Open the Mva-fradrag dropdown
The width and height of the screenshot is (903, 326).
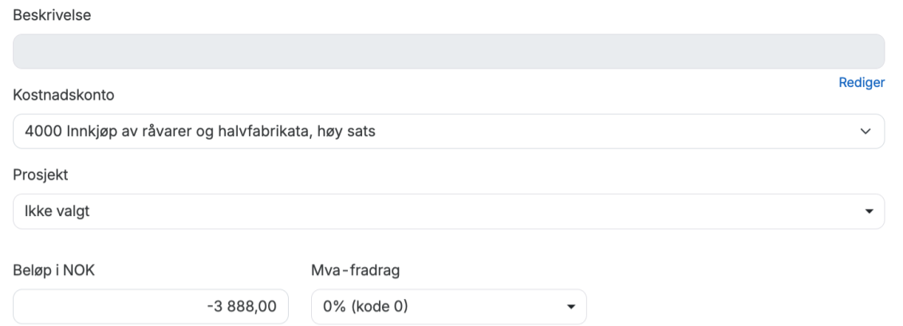(x=448, y=307)
